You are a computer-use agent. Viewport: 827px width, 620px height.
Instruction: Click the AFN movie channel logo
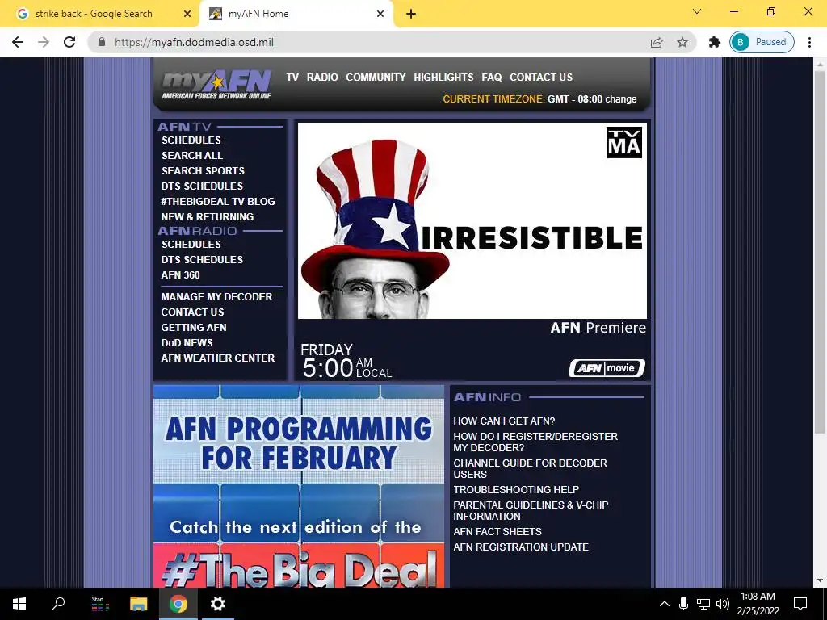(x=607, y=368)
